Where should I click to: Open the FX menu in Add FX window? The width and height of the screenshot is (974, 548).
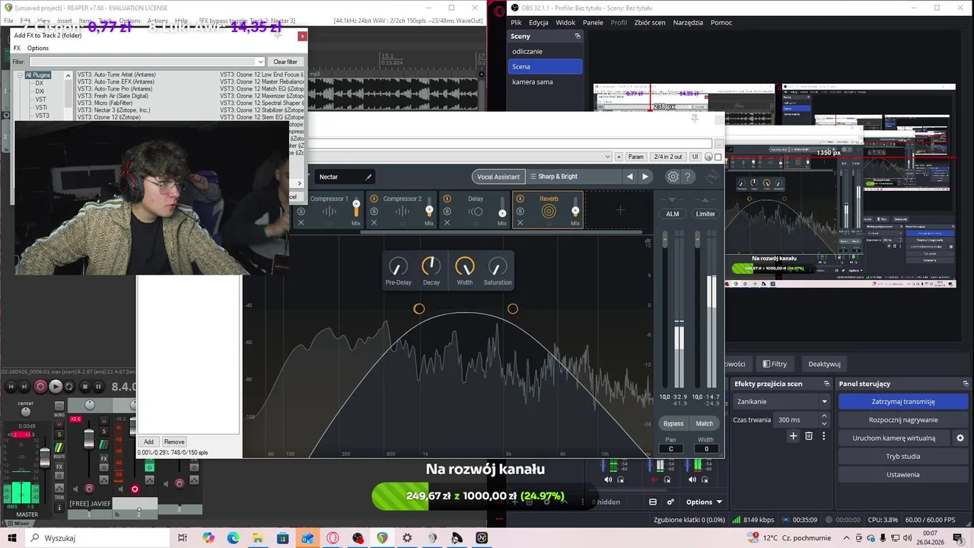(x=17, y=48)
